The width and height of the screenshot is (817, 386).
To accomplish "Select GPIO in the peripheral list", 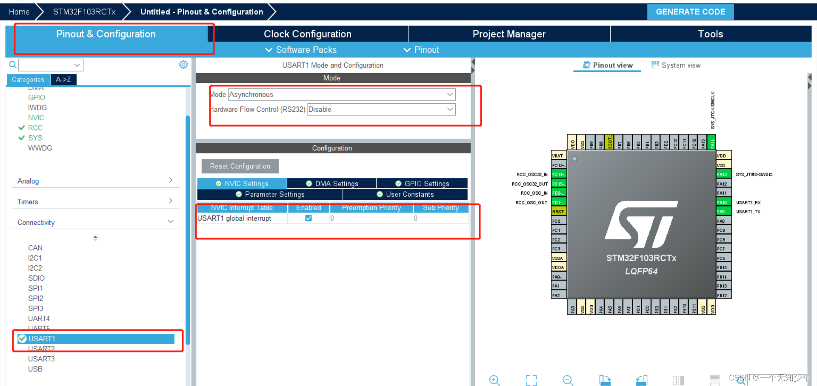I will [x=37, y=97].
